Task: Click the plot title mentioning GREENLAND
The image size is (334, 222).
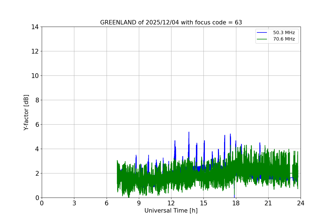Action: 171,22
